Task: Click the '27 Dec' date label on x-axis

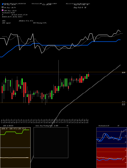Action: [x=2, y=121]
